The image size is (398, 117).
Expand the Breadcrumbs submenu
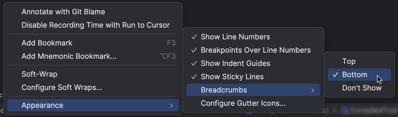[x=224, y=90]
